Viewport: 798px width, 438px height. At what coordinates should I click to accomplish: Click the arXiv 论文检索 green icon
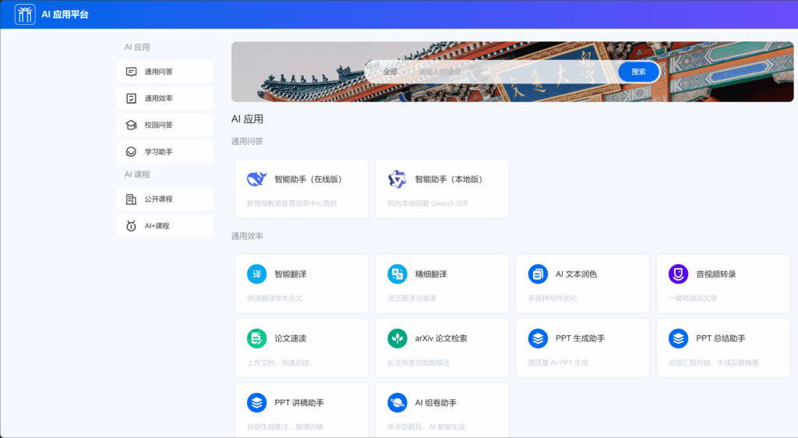[397, 338]
